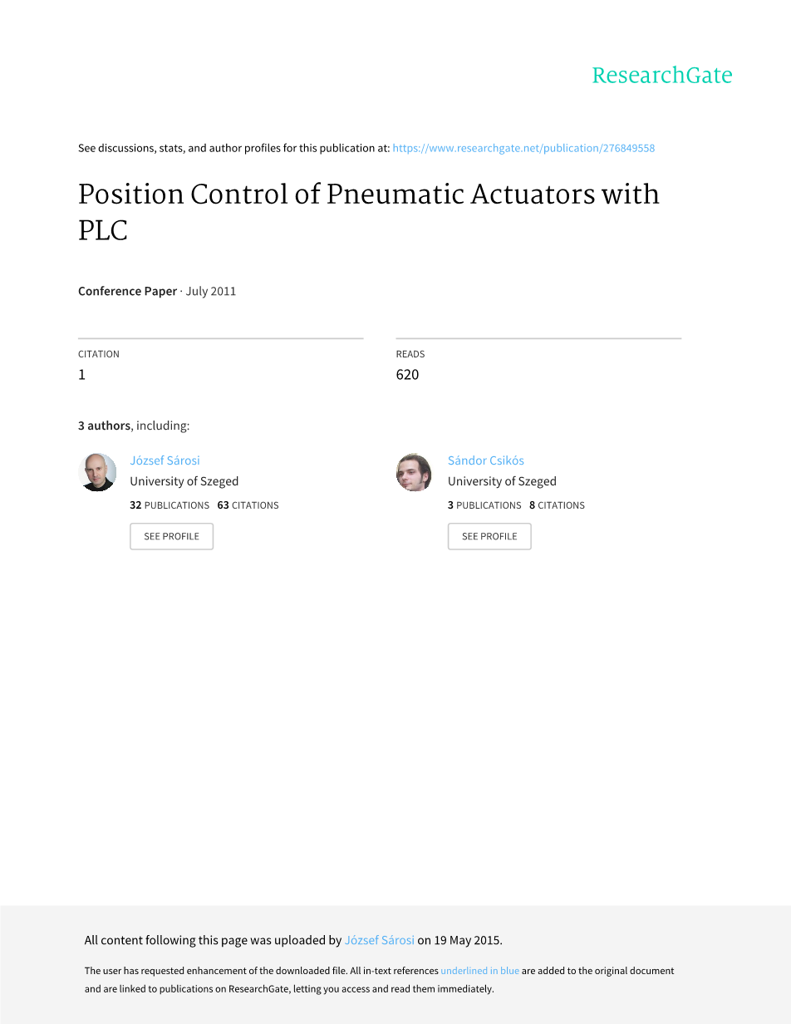Click the '3 authors' text
The height and width of the screenshot is (1024, 791).
pos(104,426)
